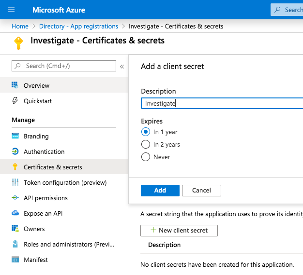Go to Roles and administrators section

(61, 244)
